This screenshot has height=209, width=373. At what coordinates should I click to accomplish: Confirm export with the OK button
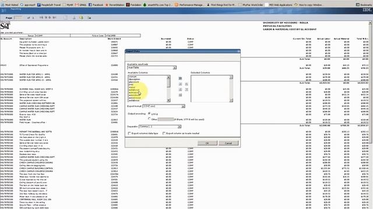coord(207,143)
